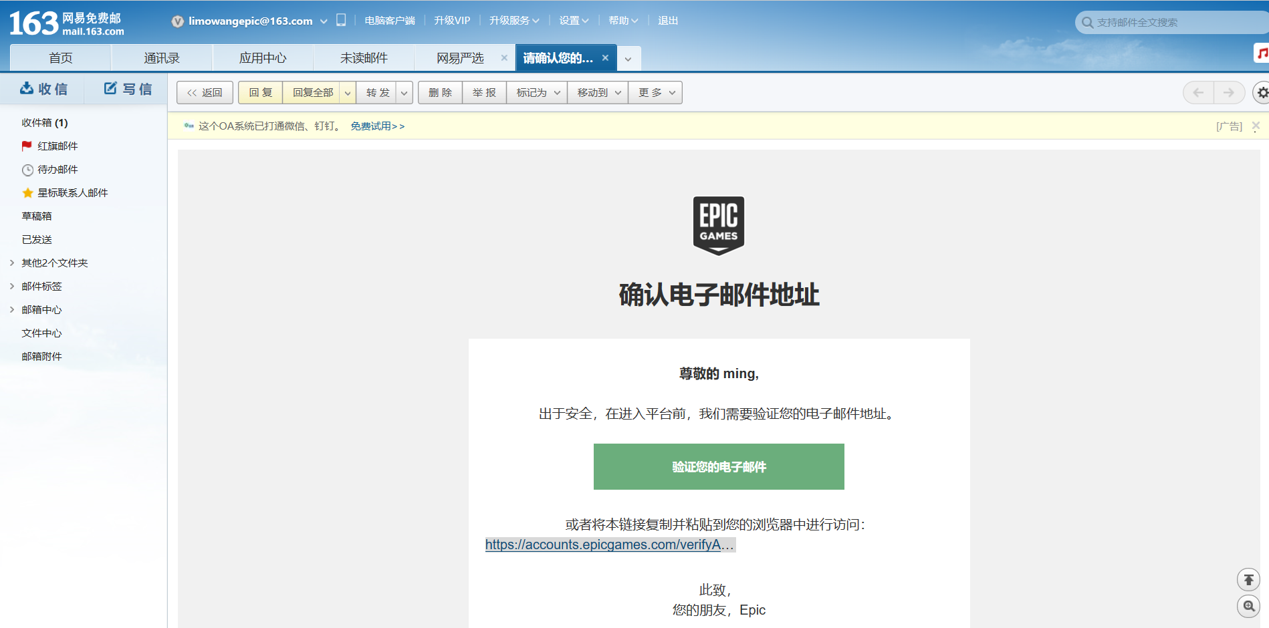Switch to the 应用中心 tab
The height and width of the screenshot is (628, 1269).
click(263, 58)
